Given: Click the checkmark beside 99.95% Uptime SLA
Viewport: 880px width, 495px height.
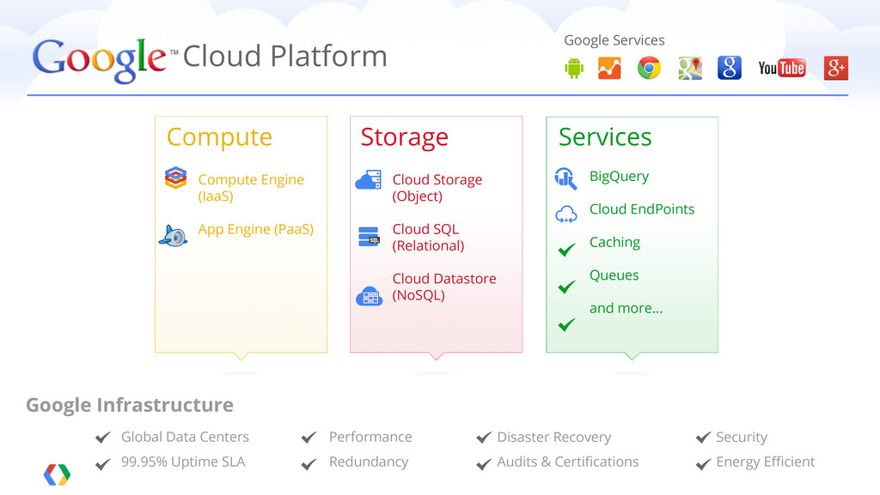Looking at the screenshot, I should tap(103, 464).
